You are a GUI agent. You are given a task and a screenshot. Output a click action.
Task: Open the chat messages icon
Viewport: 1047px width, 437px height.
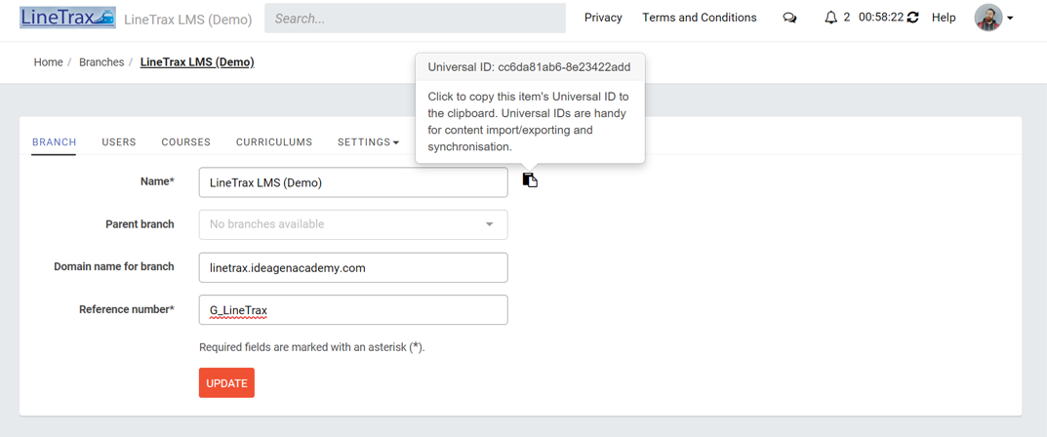coord(789,18)
